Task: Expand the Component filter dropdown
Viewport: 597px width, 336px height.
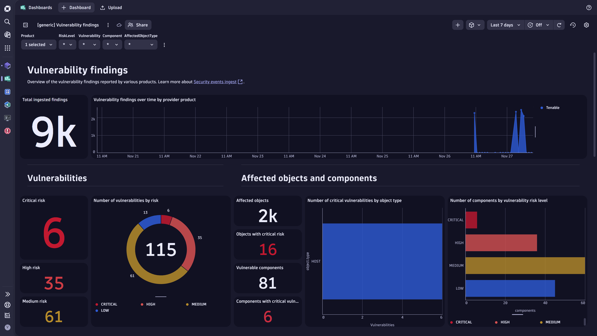Action: coord(112,44)
